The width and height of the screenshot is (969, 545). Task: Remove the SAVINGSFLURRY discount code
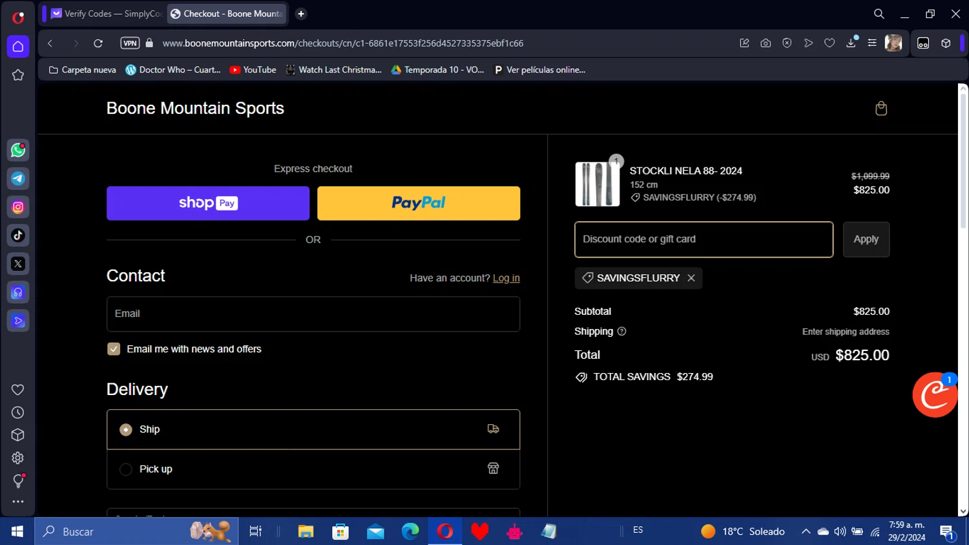click(x=691, y=278)
